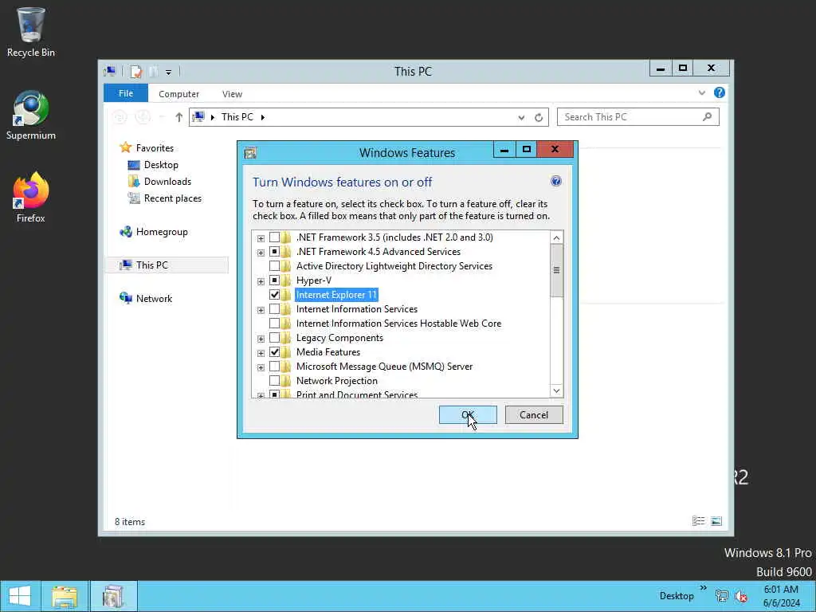
Task: Select This PC in navigation pane
Action: [x=151, y=265]
